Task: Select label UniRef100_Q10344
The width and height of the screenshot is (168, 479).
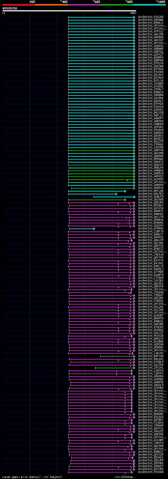Action: (x=151, y=365)
